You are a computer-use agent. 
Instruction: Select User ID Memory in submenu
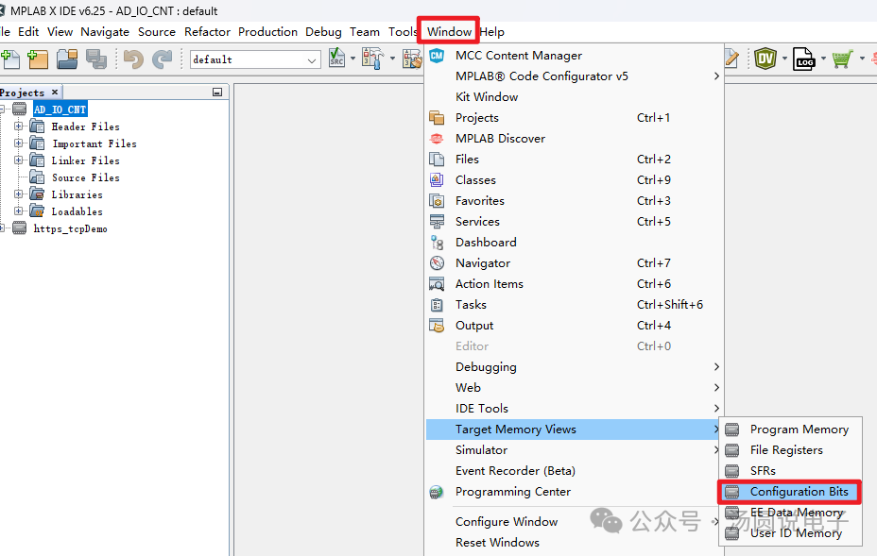click(790, 533)
